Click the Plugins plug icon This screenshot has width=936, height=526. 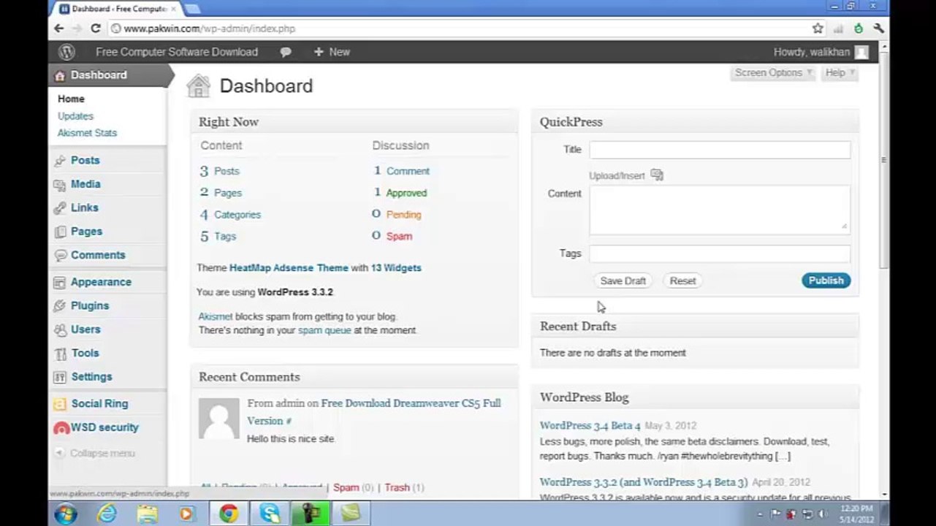tap(60, 306)
